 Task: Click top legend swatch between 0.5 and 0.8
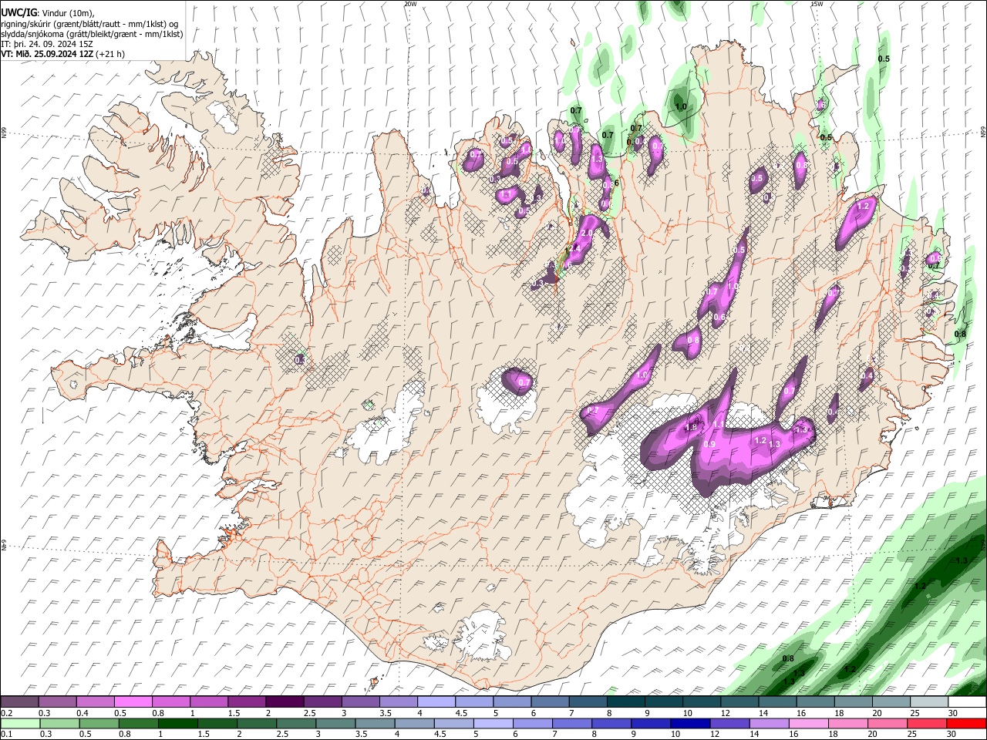(x=133, y=702)
